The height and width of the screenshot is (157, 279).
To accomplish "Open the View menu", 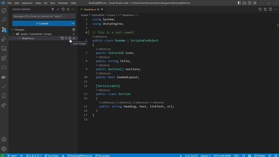I will click(38, 3).
